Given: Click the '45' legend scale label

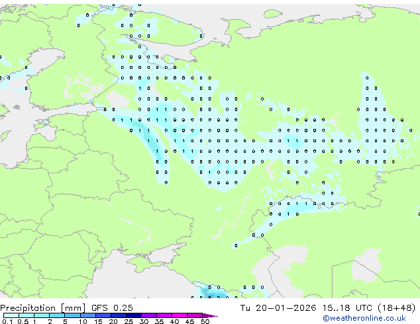Looking at the screenshot, I should [x=189, y=321].
